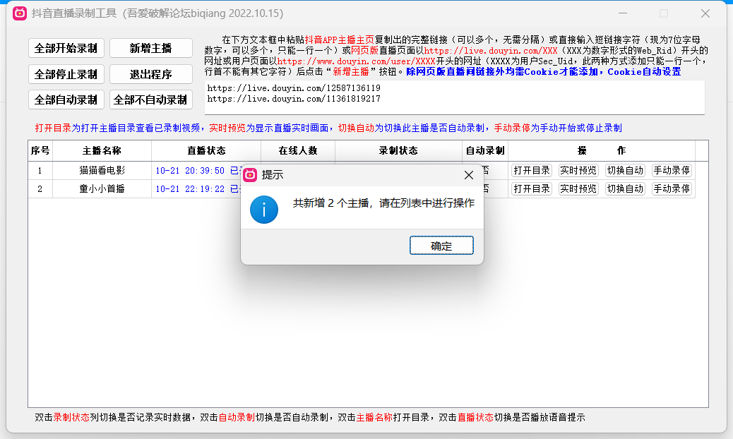Disable auto record via 全部不自动录制
This screenshot has width=733, height=439.
[150, 100]
